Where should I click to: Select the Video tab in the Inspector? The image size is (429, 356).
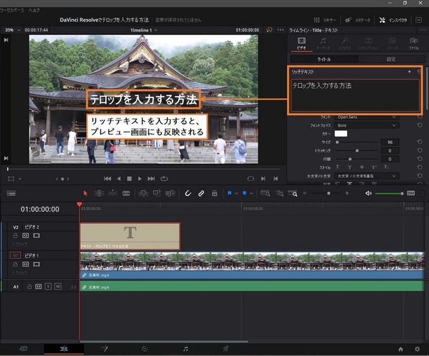point(301,44)
